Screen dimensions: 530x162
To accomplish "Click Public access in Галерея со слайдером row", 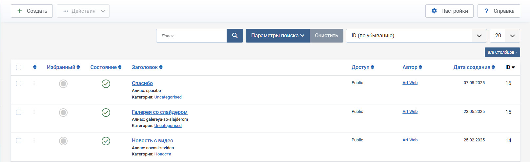I will click(357, 112).
